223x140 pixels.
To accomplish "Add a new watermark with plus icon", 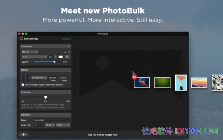I will coord(69,46).
